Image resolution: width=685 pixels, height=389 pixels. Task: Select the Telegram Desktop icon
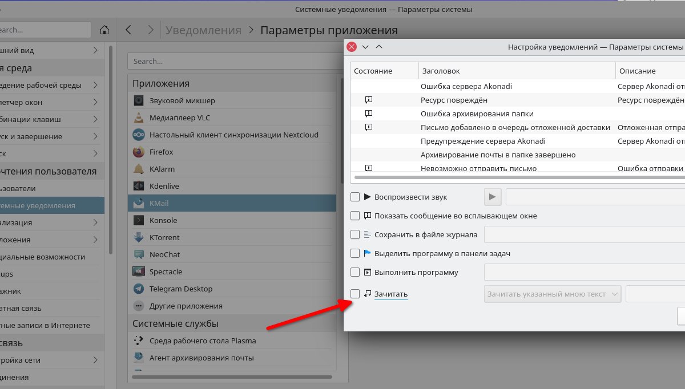(x=139, y=289)
